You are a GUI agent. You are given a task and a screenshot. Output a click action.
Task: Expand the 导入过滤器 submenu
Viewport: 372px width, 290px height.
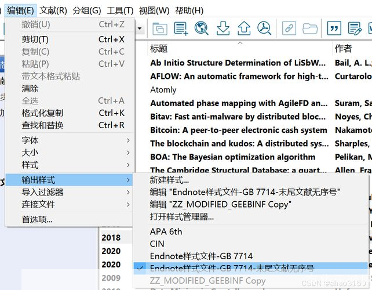click(x=70, y=192)
